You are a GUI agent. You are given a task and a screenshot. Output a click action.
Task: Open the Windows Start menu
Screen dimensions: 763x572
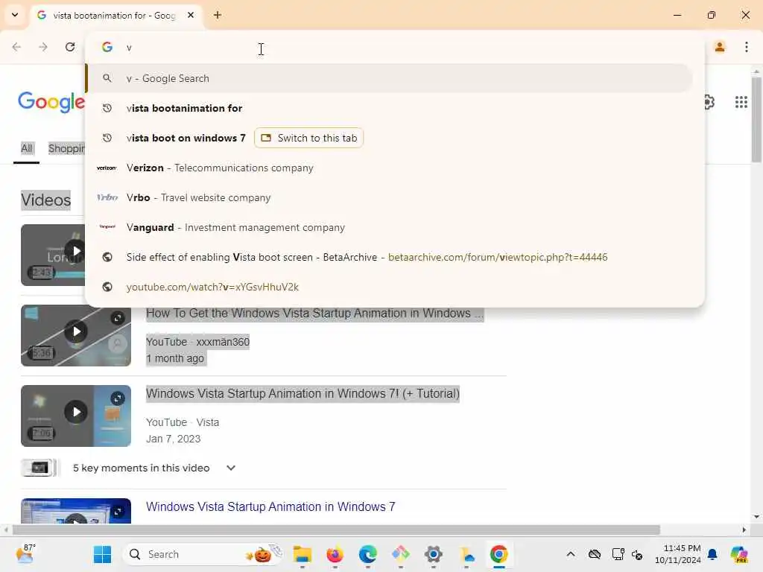pos(102,554)
